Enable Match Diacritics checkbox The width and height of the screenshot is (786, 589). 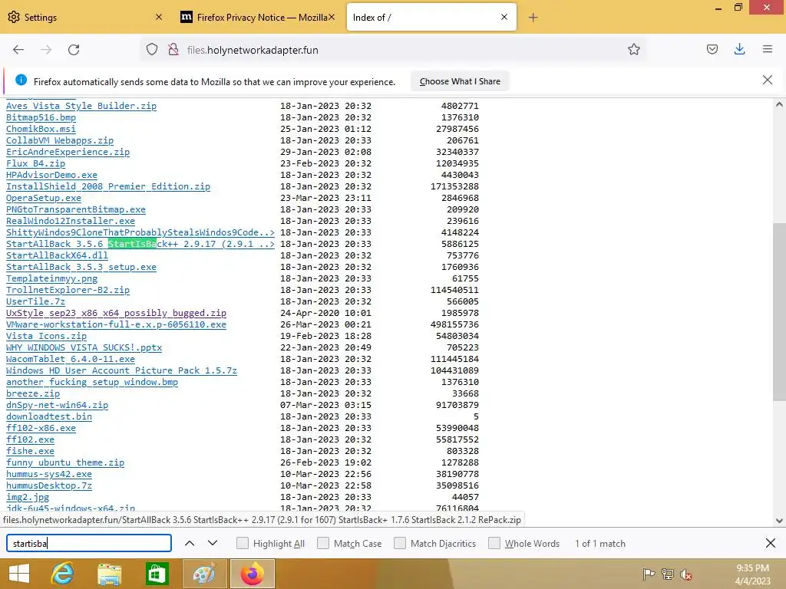pyautogui.click(x=399, y=544)
